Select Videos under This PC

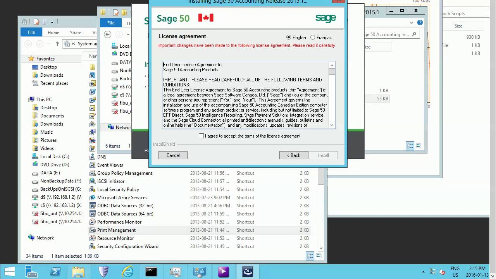pyautogui.click(x=47, y=148)
